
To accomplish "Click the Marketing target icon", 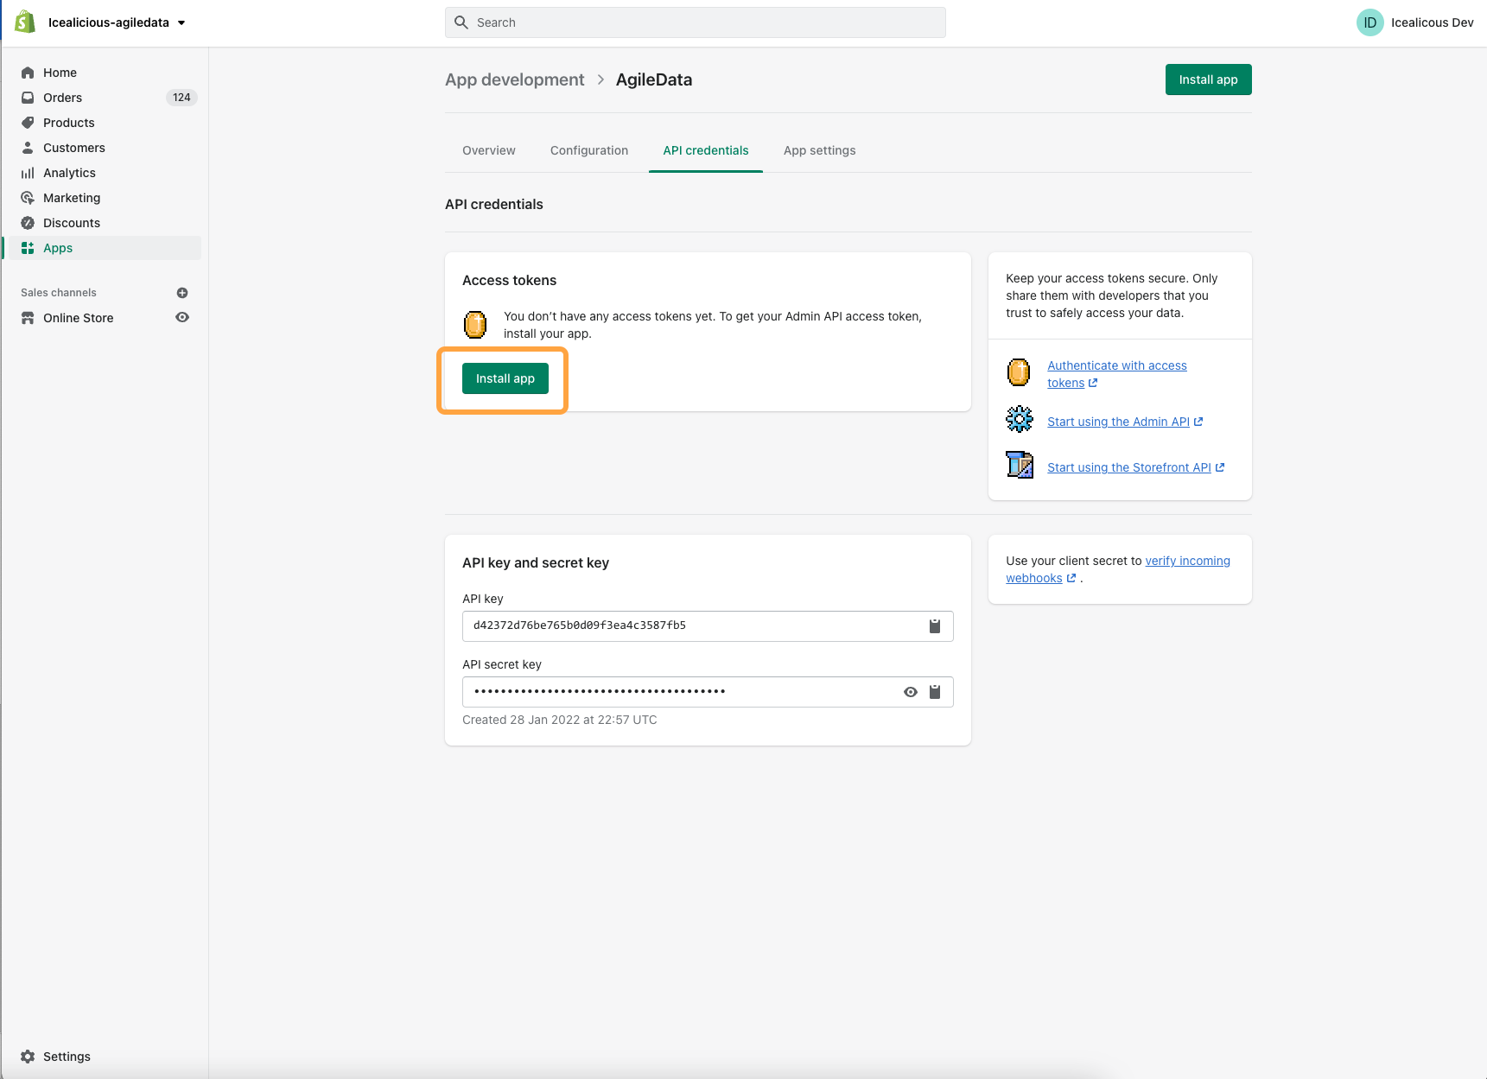I will (28, 198).
